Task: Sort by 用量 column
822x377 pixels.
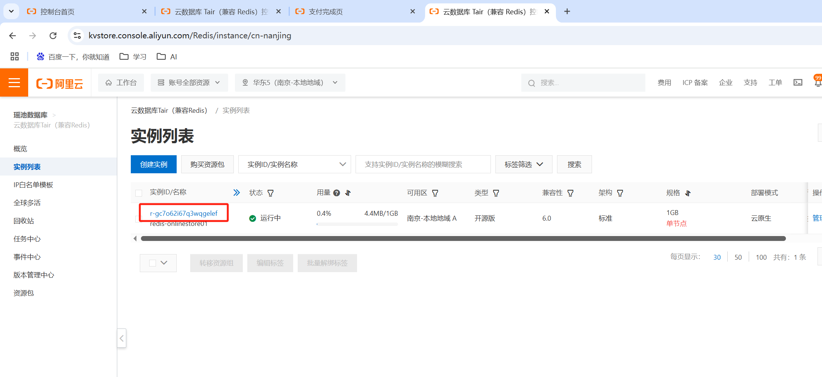Action: click(348, 193)
